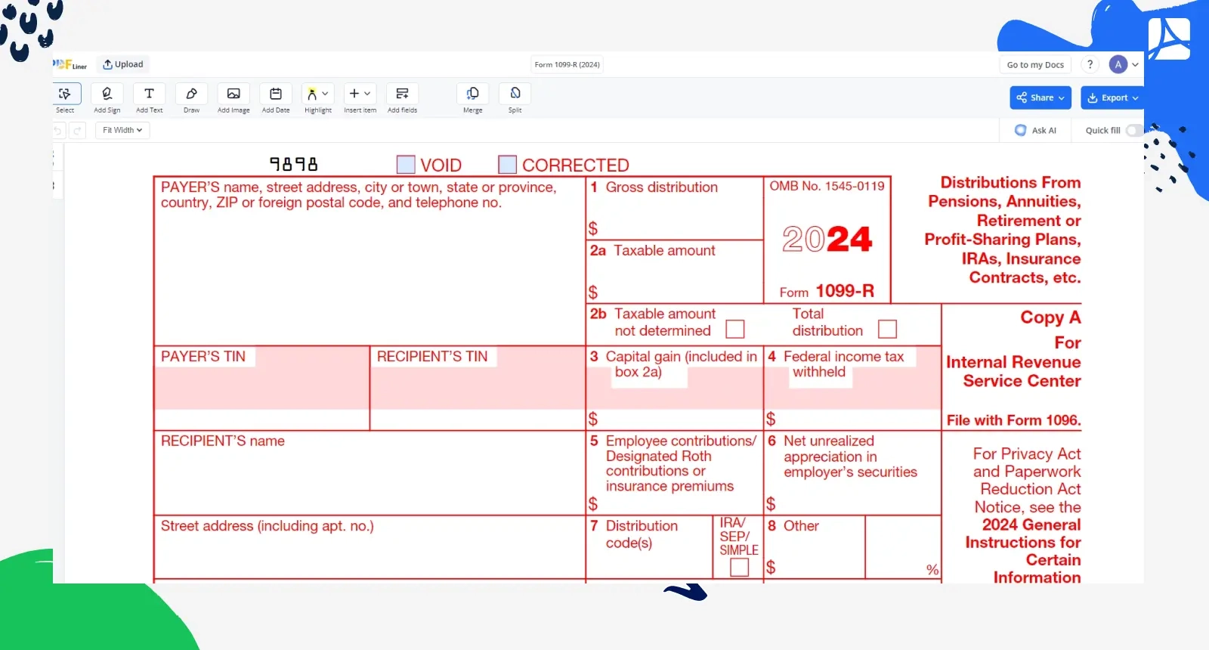This screenshot has height=650, width=1209.
Task: Click the Add Image icon
Action: point(233,94)
